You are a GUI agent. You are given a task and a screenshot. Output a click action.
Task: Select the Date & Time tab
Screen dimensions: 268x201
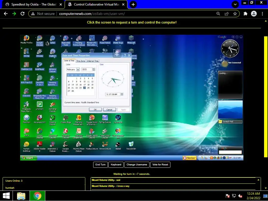click(x=69, y=61)
